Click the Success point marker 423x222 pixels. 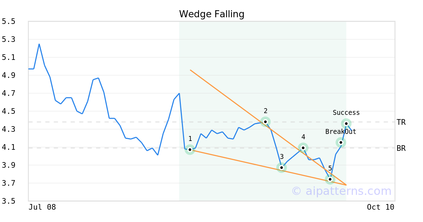pos(346,123)
